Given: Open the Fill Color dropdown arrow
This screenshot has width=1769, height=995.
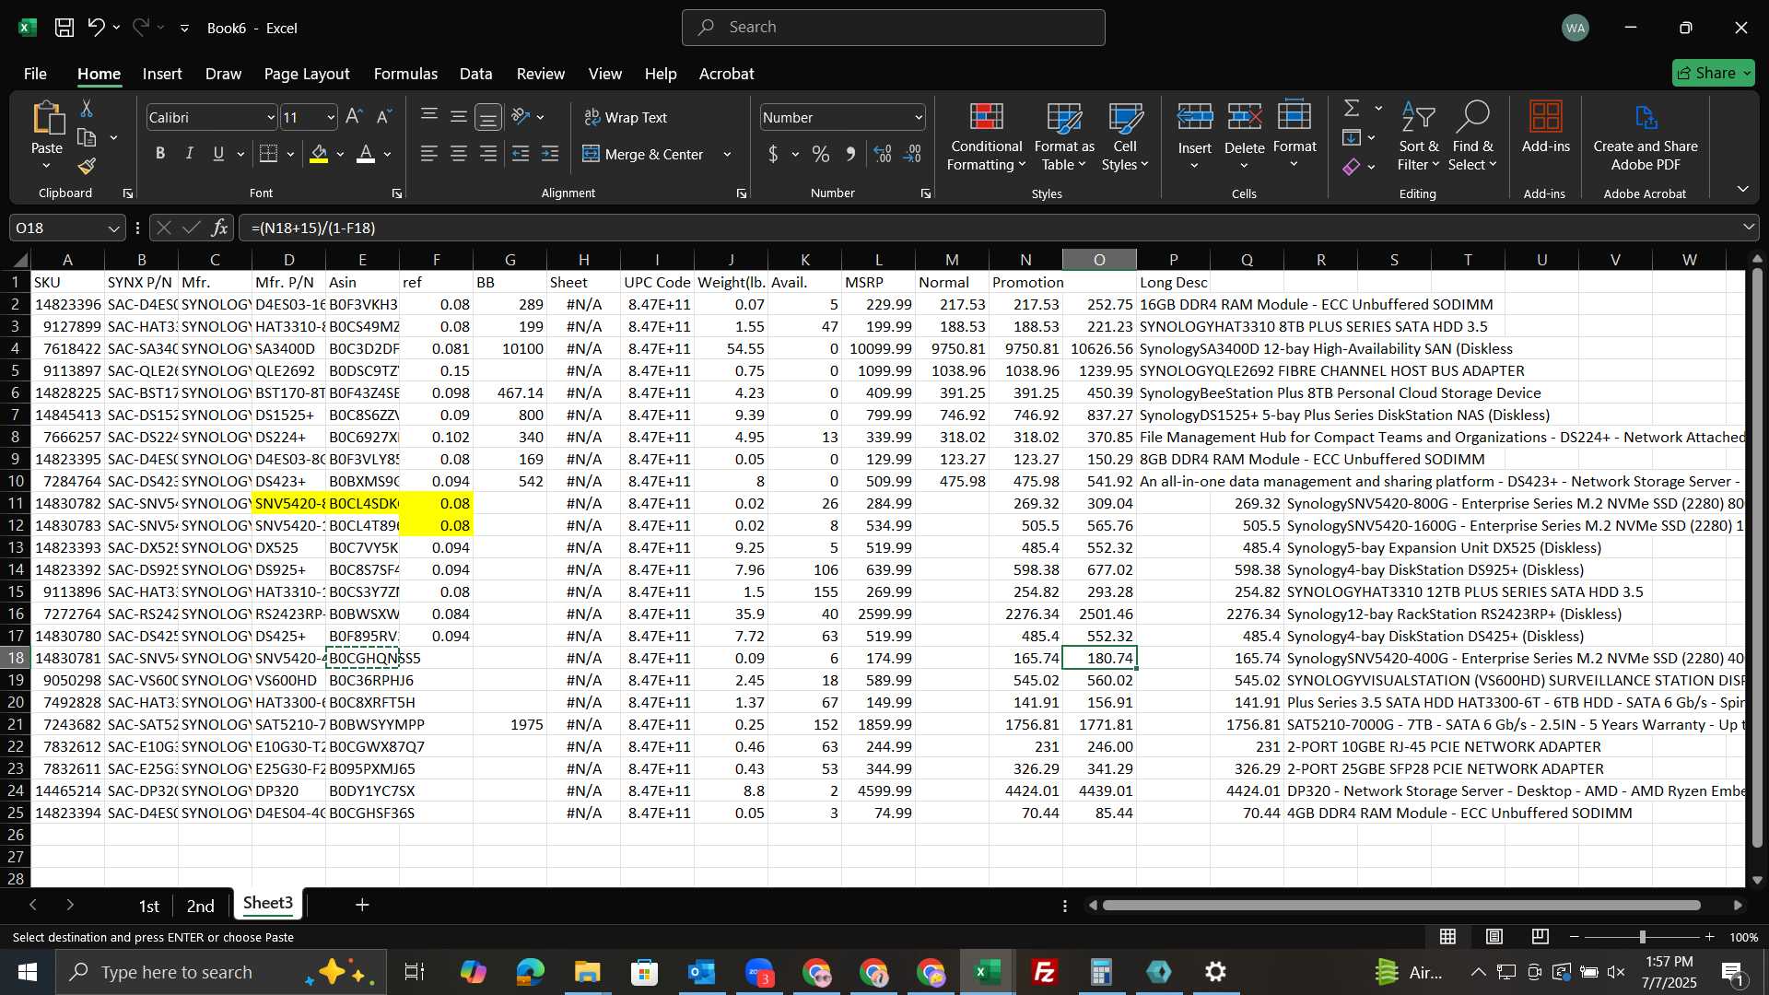Looking at the screenshot, I should [x=341, y=155].
